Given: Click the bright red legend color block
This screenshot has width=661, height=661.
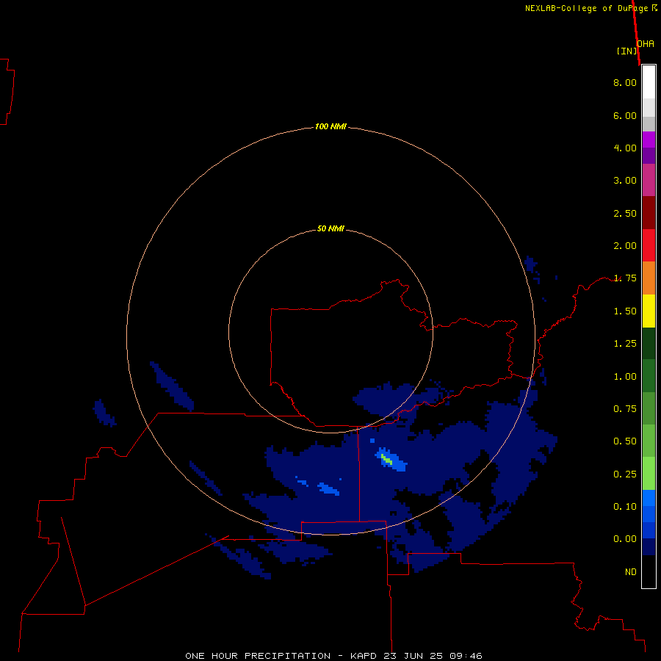Looking at the screenshot, I should 649,245.
